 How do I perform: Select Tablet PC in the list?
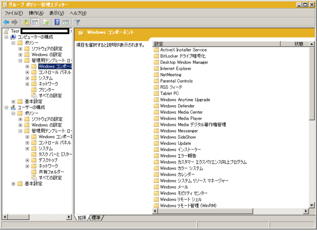170,94
